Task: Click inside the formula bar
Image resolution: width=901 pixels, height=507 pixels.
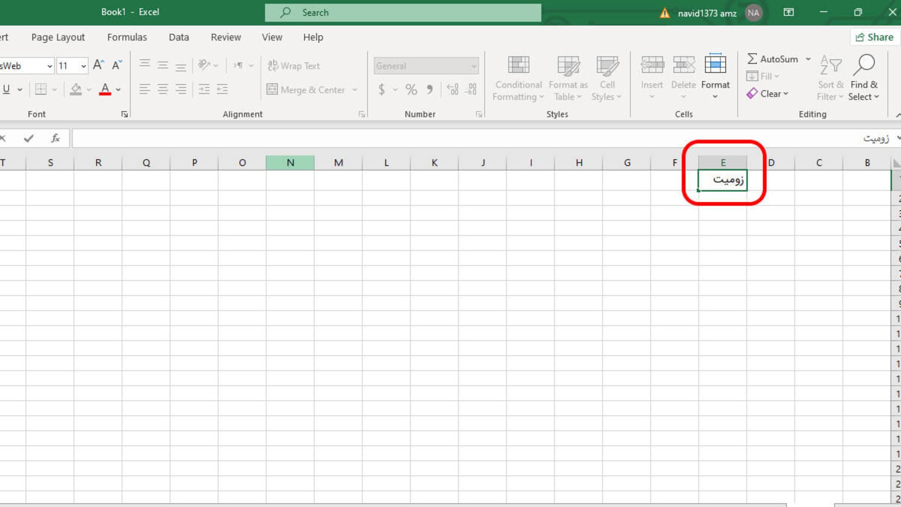Action: pos(483,138)
